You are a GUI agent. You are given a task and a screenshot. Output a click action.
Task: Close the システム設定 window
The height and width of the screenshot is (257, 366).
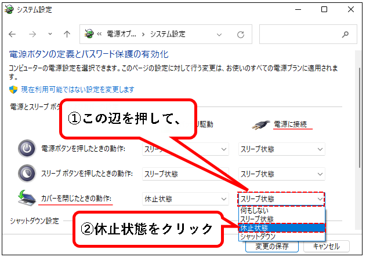[x=351, y=10]
